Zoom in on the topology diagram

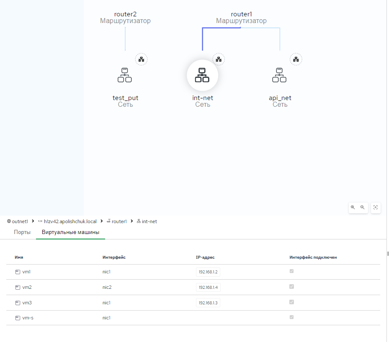(x=353, y=207)
